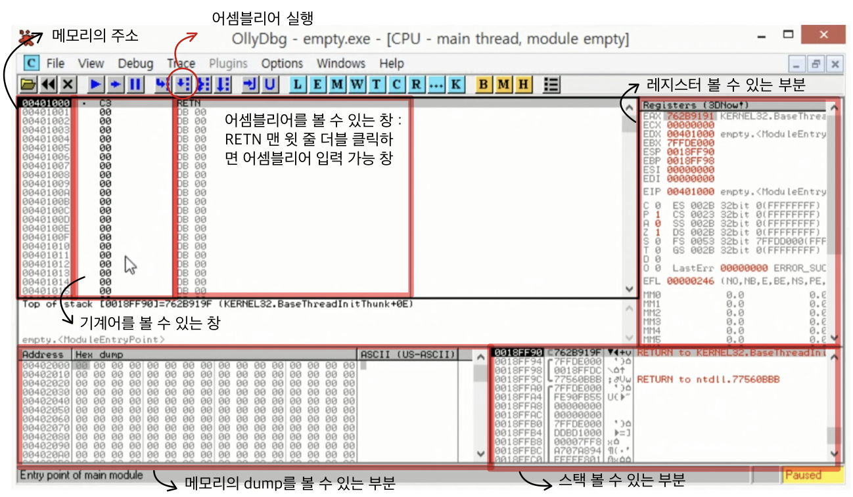
Task: Open Windows list with W icon
Action: (357, 84)
